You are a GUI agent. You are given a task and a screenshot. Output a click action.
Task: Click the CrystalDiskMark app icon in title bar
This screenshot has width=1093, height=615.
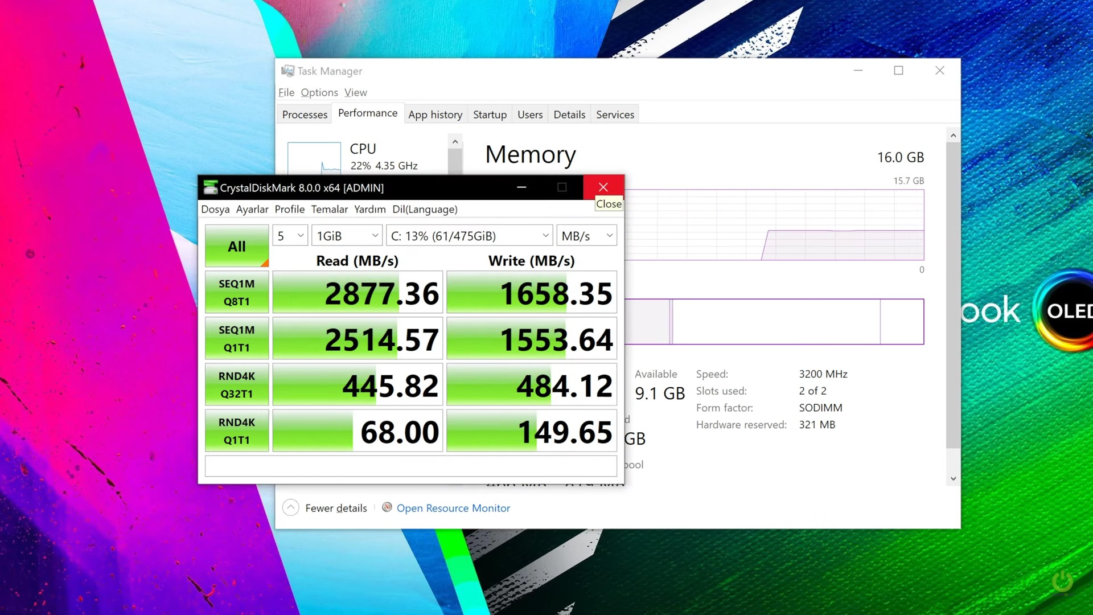coord(210,187)
